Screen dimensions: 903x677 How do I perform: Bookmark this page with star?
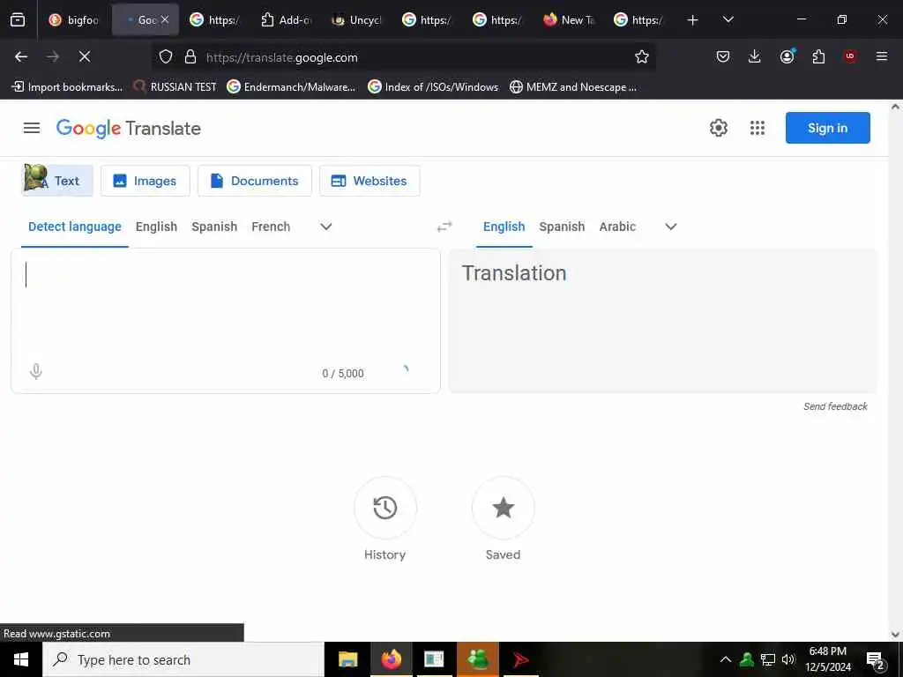pyautogui.click(x=642, y=56)
